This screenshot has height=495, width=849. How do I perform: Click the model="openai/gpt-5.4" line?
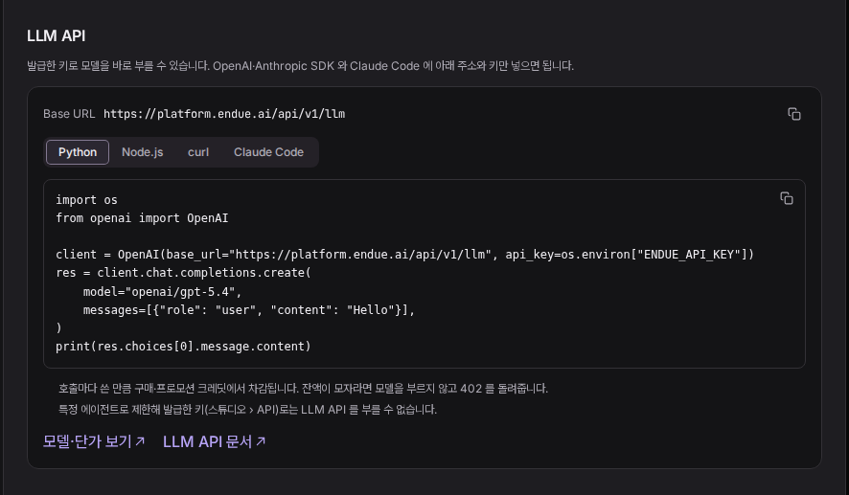(x=163, y=292)
